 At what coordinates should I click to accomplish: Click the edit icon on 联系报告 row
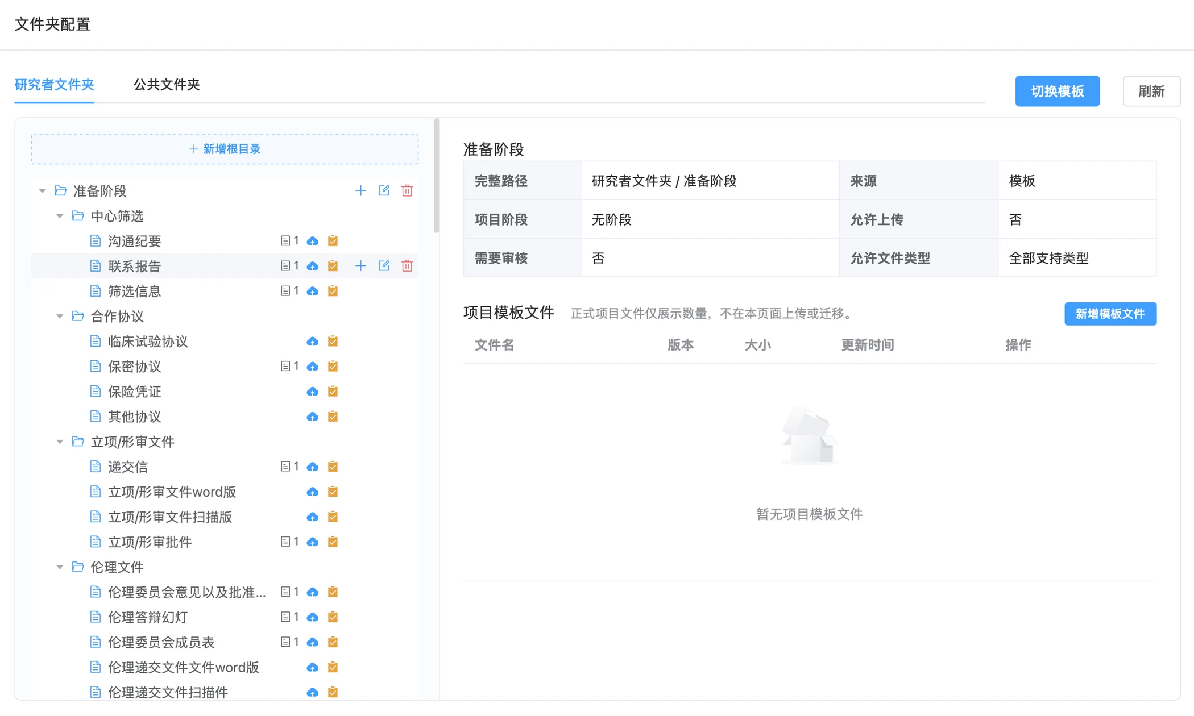click(x=384, y=266)
